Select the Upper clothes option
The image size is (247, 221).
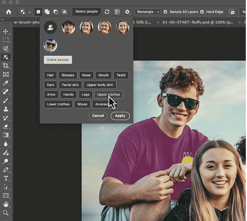click(x=109, y=95)
